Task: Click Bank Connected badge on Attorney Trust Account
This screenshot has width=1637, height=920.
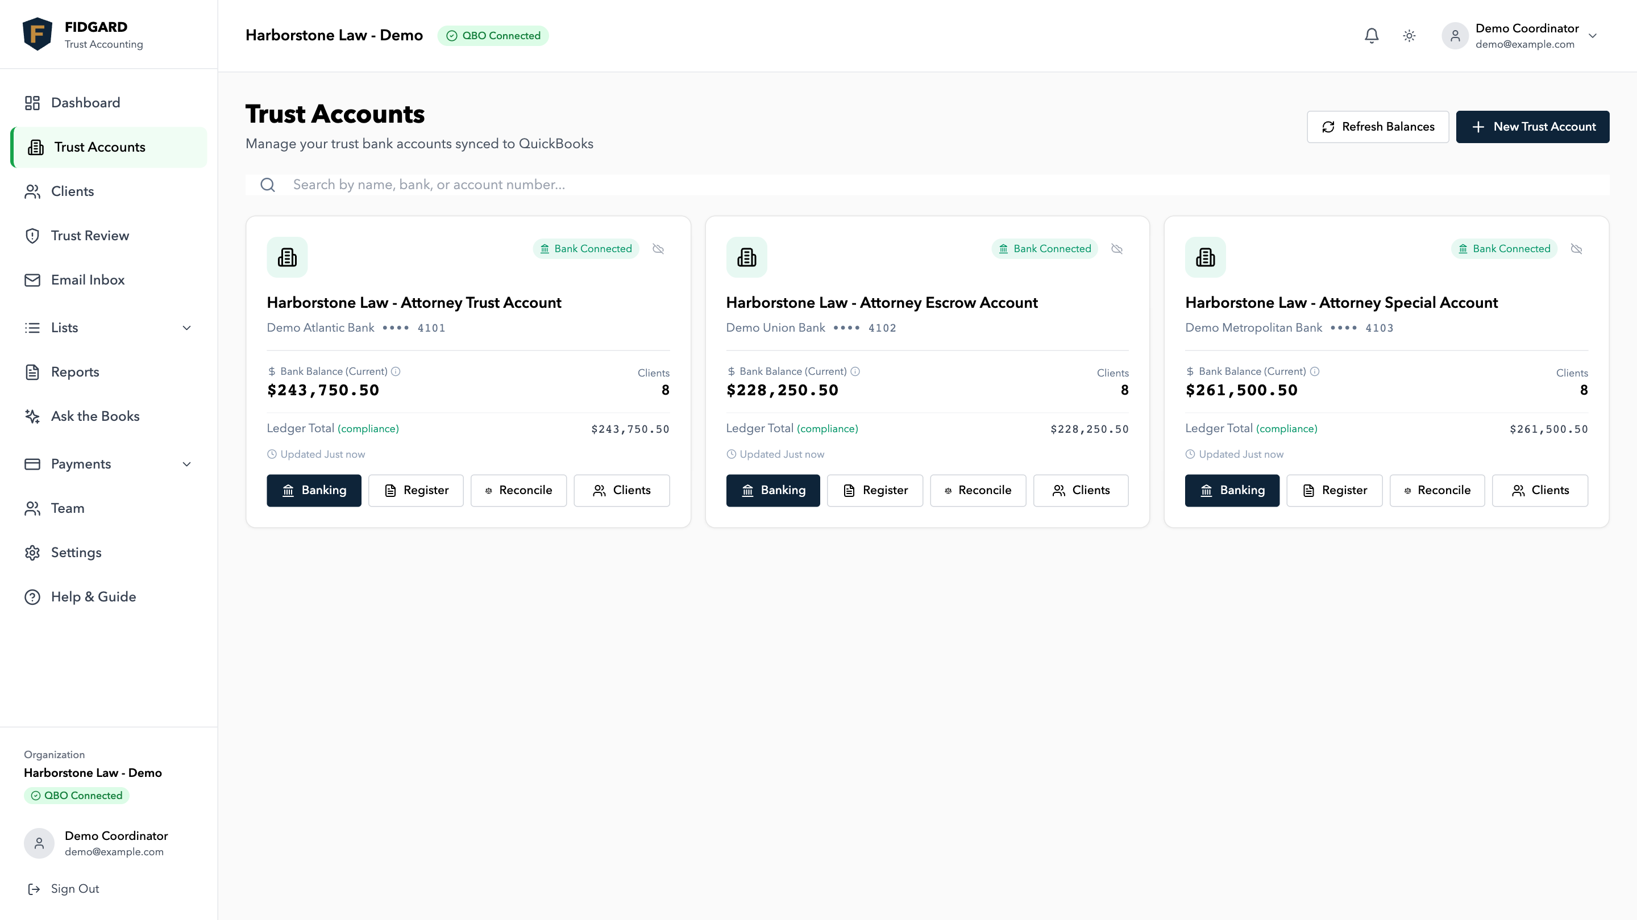Action: tap(586, 249)
